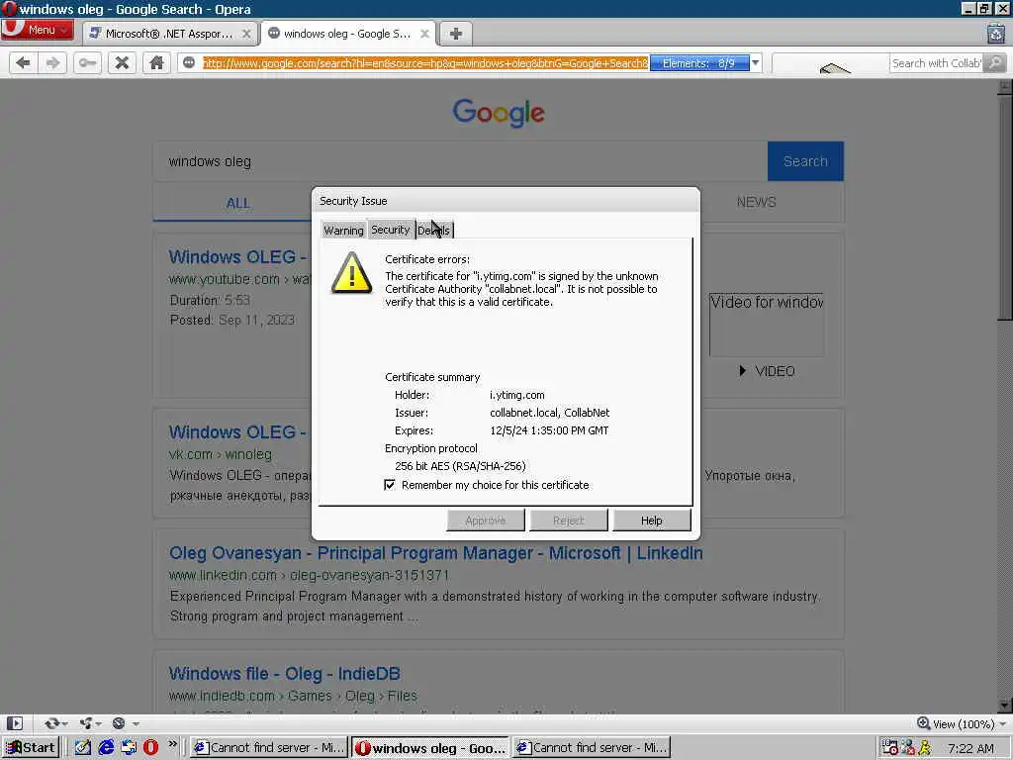Click the yellow warning triangle icon
Screen dimensions: 1013x760
pos(351,273)
